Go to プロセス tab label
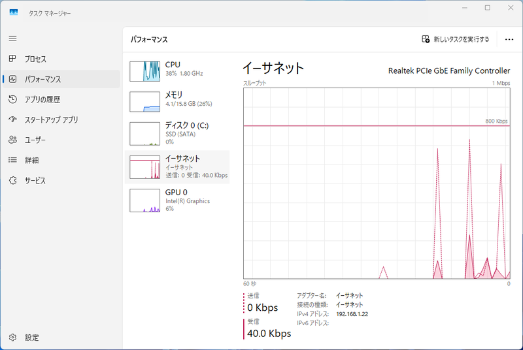This screenshot has height=350, width=523. (x=35, y=59)
